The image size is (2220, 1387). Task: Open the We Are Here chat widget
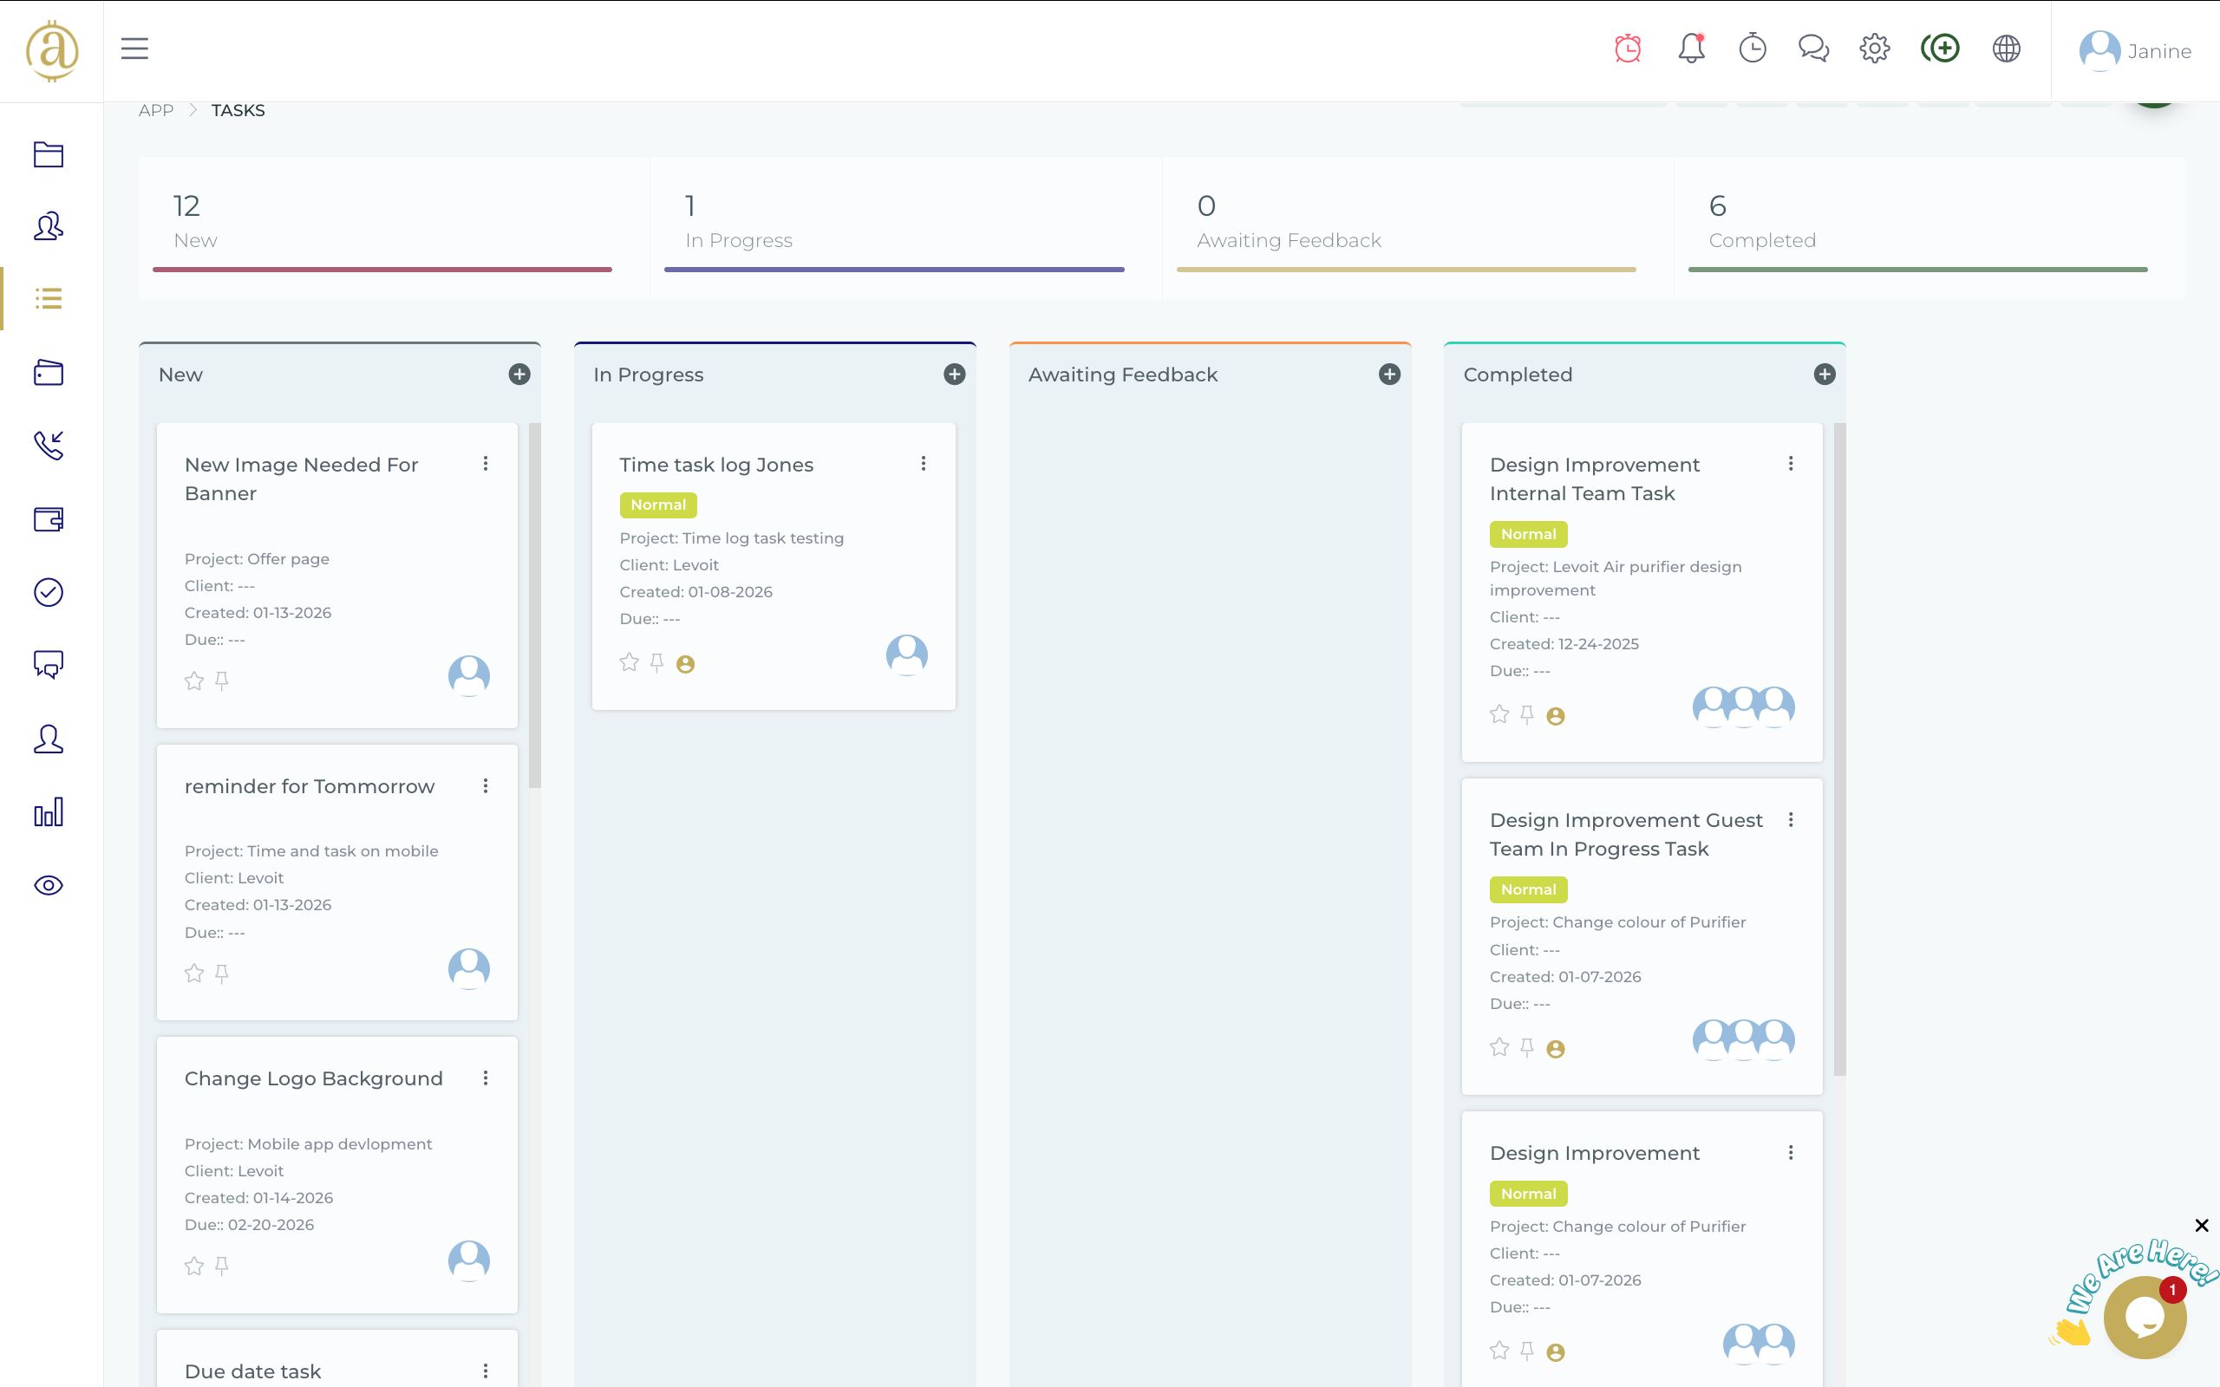pos(2144,1317)
